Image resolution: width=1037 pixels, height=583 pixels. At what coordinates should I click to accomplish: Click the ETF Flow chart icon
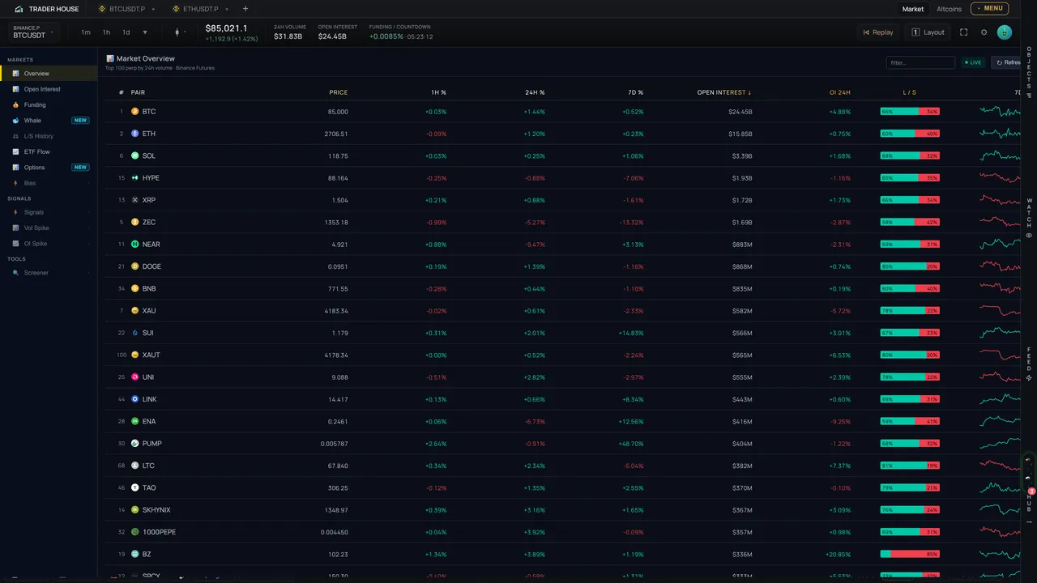(x=15, y=152)
